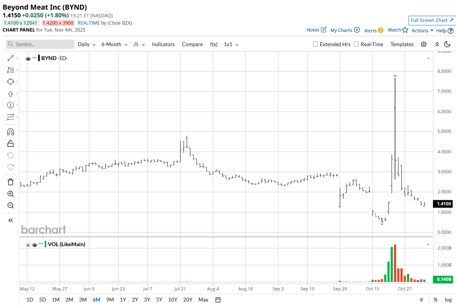Viewport: 456px width, 305px height.
Task: Open Help question mark icon
Action: click(451, 30)
